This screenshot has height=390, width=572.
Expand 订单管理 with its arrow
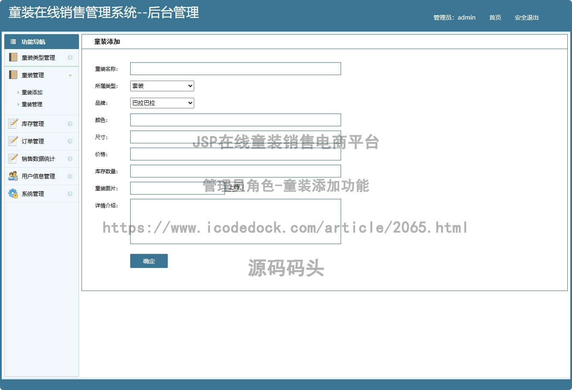[x=70, y=141]
